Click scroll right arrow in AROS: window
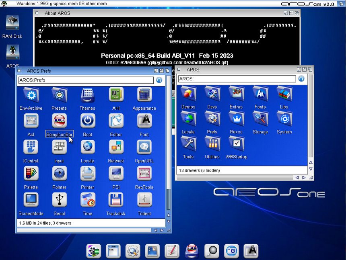 [304, 178]
